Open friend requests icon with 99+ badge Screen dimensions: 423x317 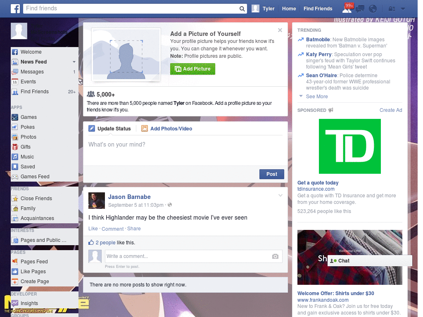(347, 9)
